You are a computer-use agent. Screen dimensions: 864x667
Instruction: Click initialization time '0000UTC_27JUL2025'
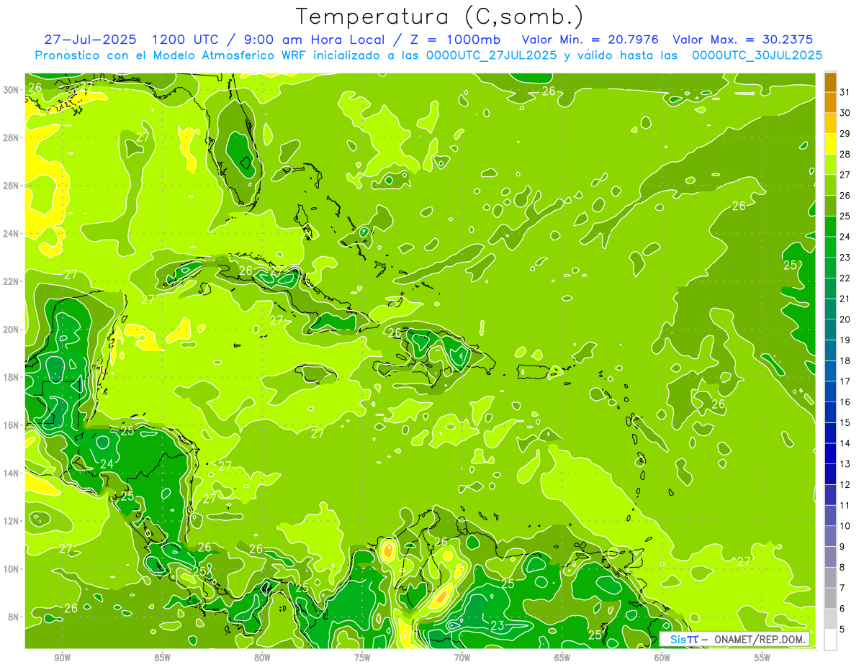pyautogui.click(x=491, y=55)
